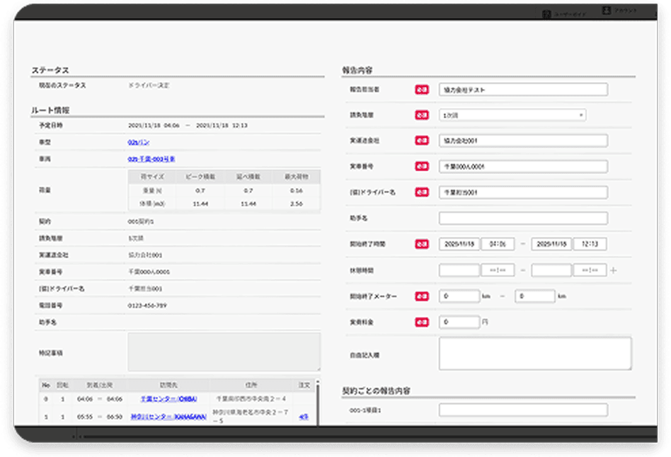Select the 報告内容 section heading
The height and width of the screenshot is (457, 671).
(357, 70)
